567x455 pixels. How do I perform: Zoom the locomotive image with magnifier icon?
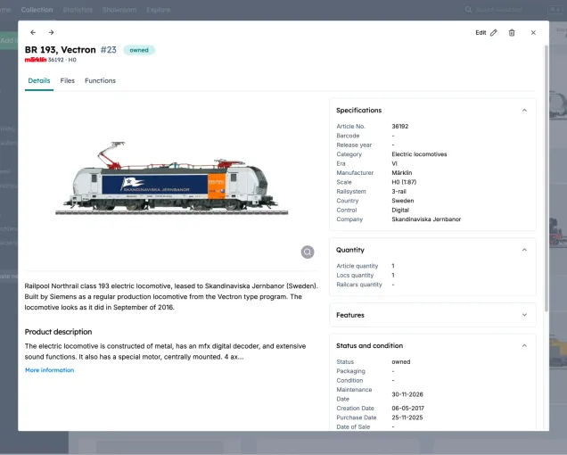pyautogui.click(x=308, y=252)
